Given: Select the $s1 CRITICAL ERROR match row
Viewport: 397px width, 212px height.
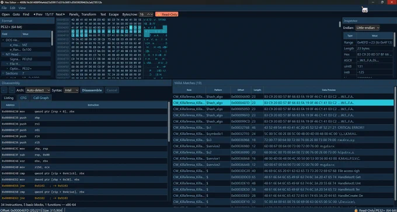Looking at the screenshot, I should [283, 128].
